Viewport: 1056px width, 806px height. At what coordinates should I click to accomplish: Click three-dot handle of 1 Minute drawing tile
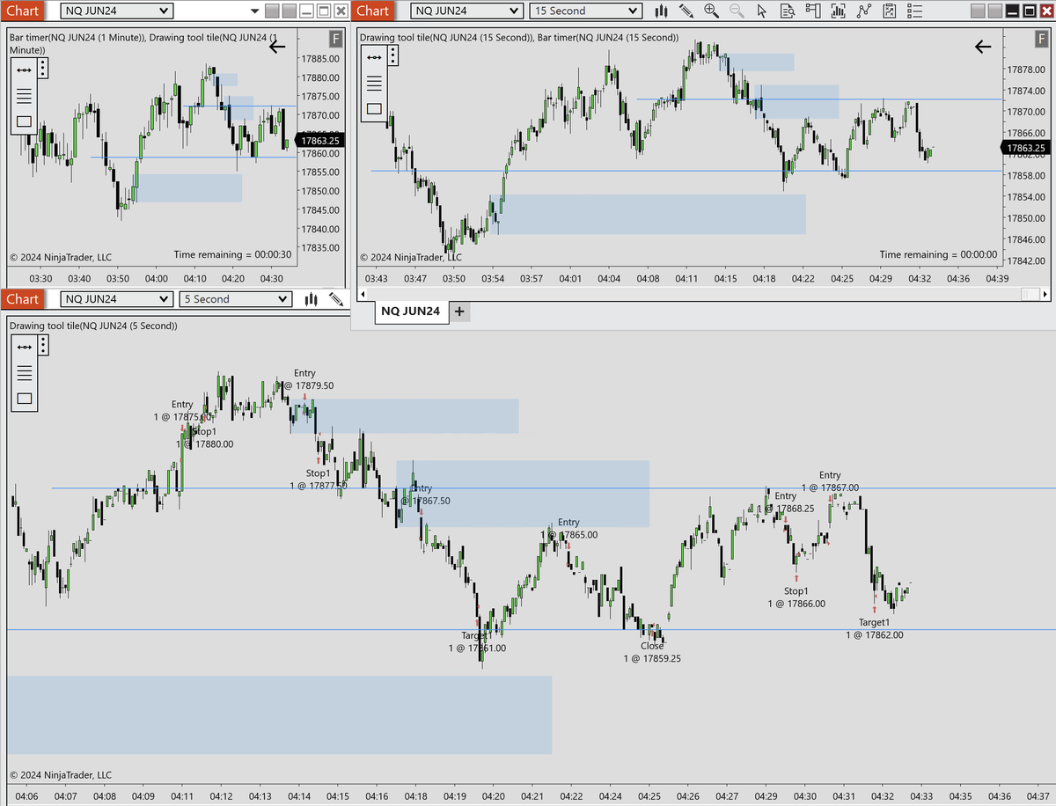[x=43, y=70]
